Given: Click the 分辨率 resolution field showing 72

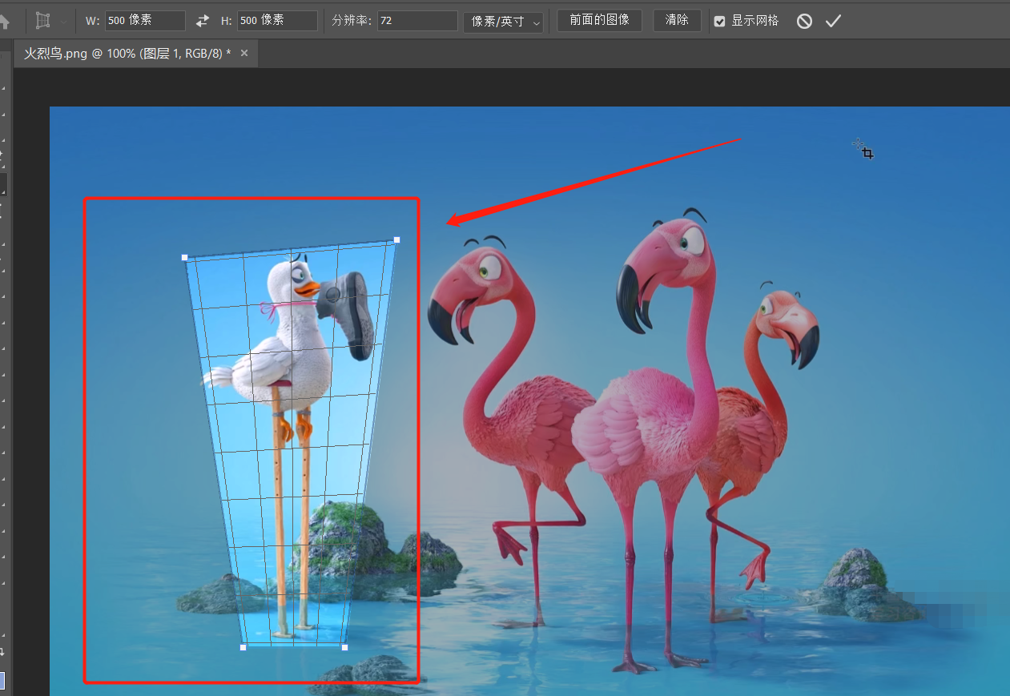Looking at the screenshot, I should click(417, 21).
